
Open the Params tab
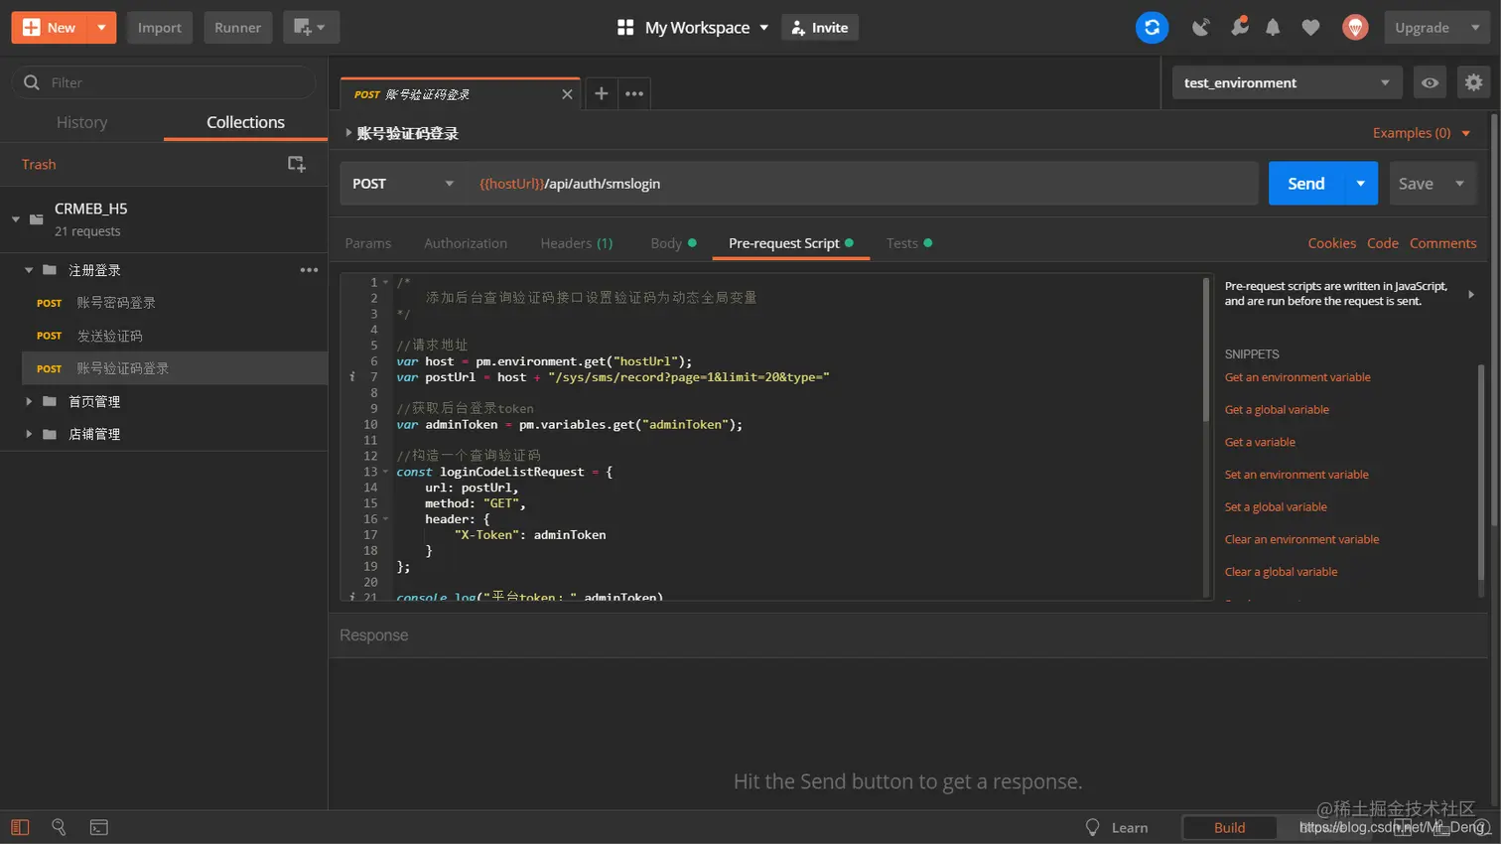(368, 243)
